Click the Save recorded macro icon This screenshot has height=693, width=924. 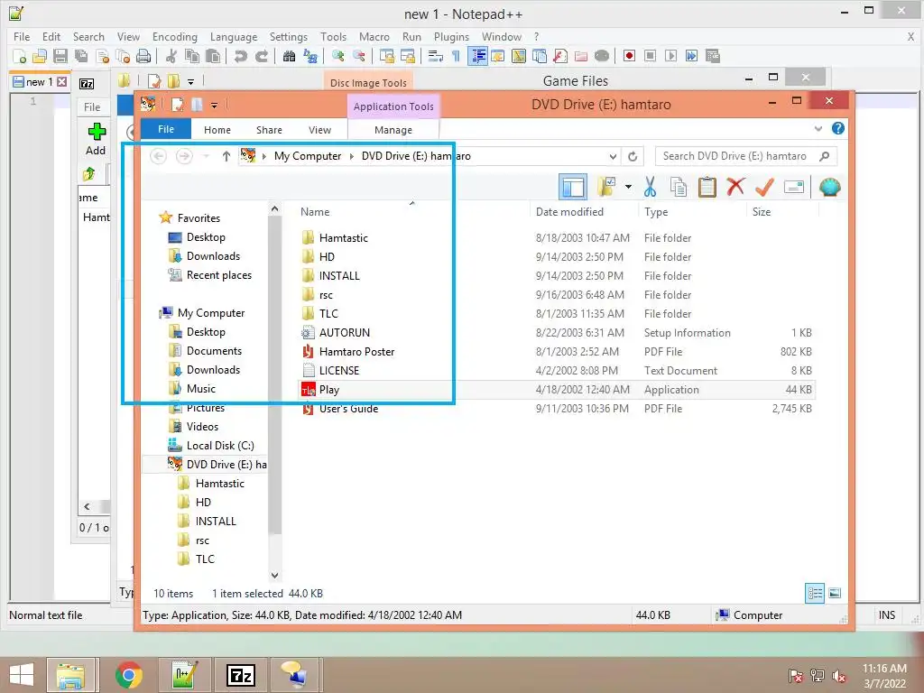coord(713,56)
